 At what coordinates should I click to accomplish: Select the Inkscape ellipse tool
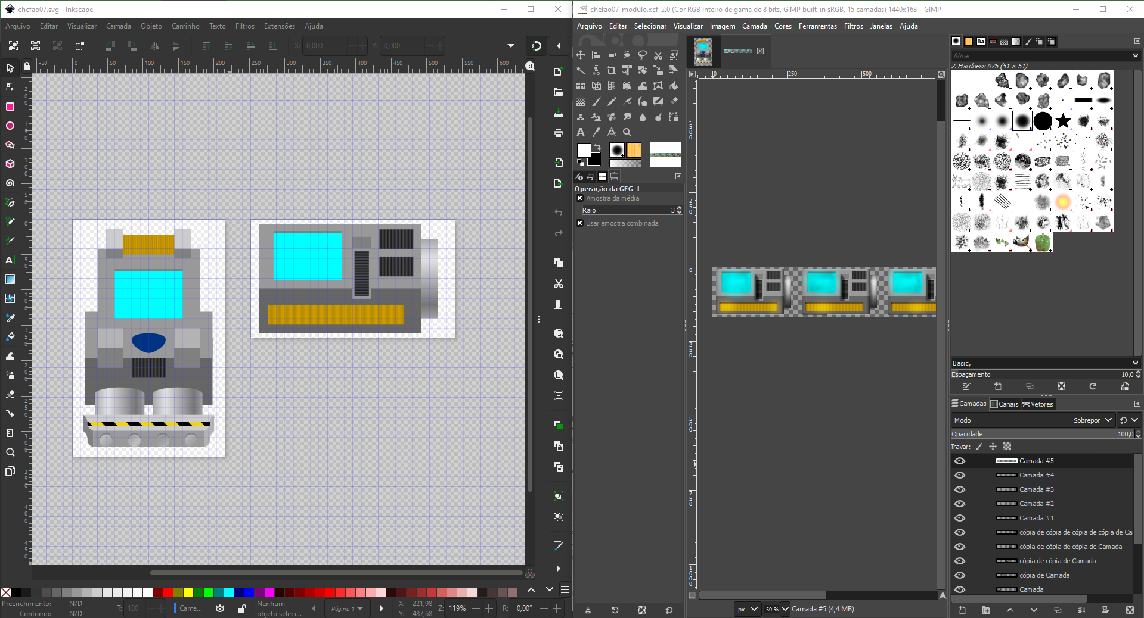10,126
